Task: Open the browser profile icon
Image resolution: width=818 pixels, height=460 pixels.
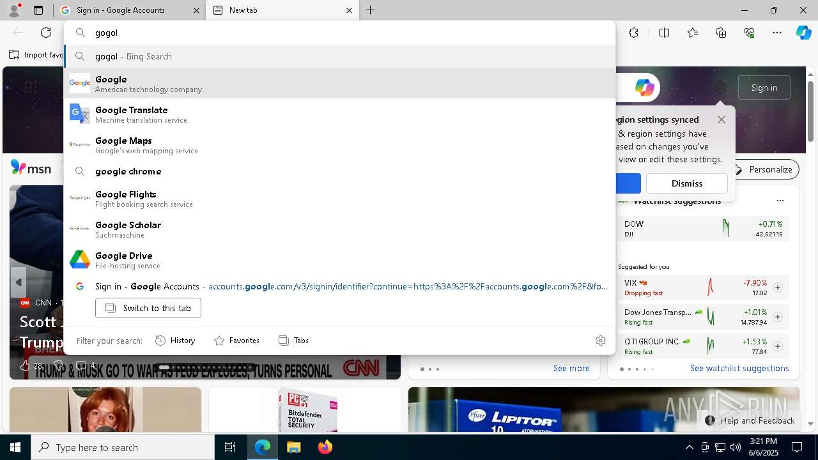Action: click(x=14, y=10)
